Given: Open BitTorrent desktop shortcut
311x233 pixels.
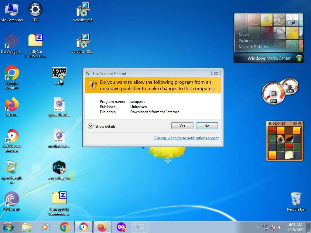Looking at the screenshot, I should pyautogui.click(x=12, y=202).
